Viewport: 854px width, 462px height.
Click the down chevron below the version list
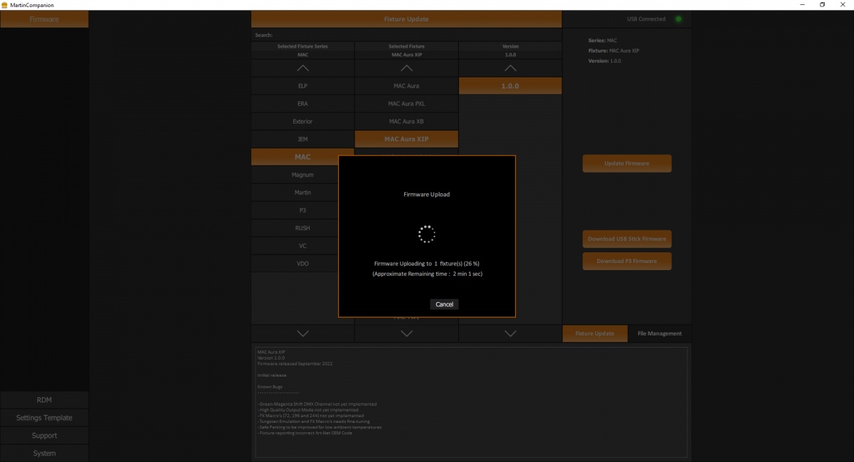pyautogui.click(x=510, y=333)
